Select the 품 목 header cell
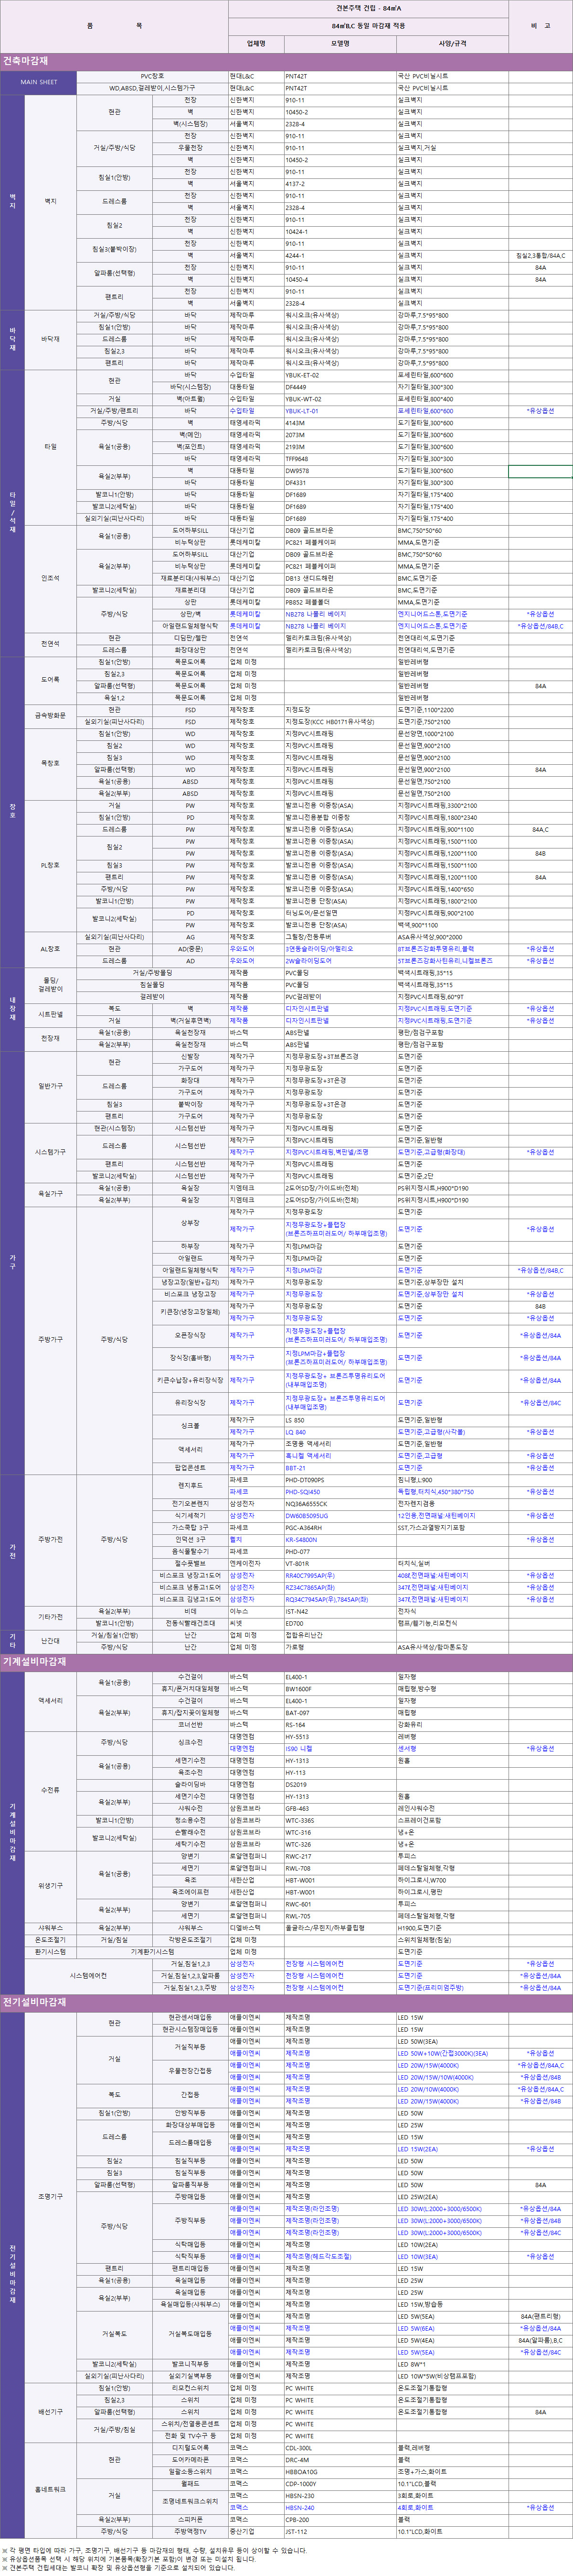 [114, 26]
